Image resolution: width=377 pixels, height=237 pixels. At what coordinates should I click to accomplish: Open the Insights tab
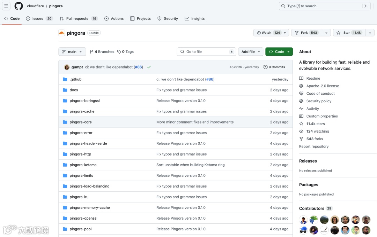[x=194, y=18]
